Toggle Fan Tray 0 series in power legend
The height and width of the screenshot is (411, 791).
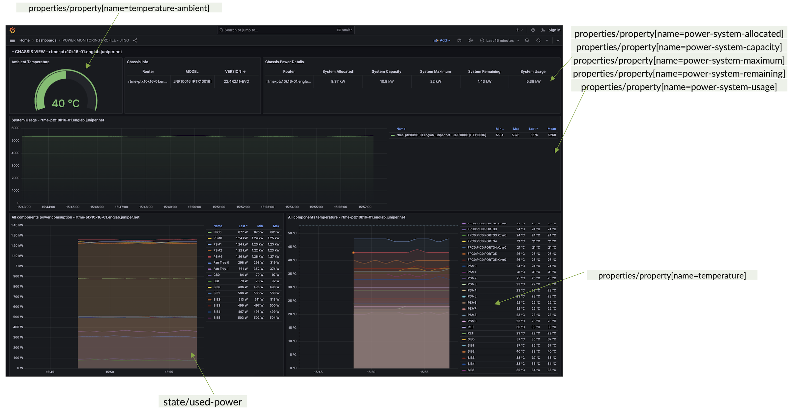click(221, 263)
